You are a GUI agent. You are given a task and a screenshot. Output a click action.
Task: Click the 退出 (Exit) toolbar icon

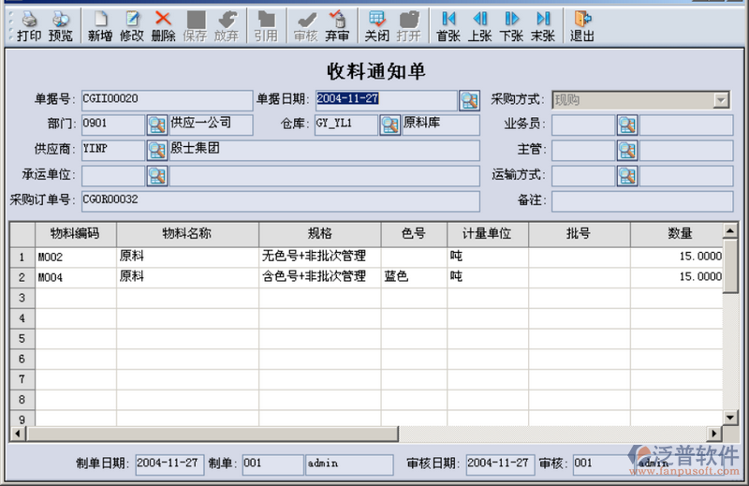tap(582, 20)
